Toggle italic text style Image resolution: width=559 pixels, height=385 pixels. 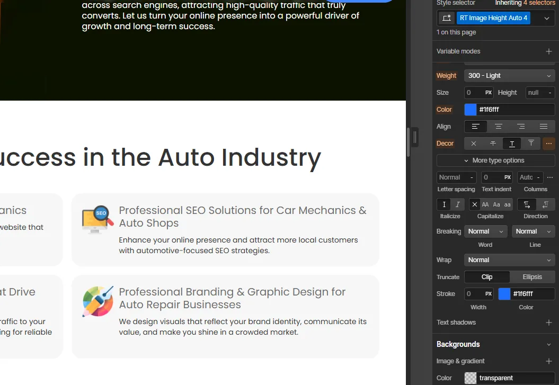tap(457, 204)
